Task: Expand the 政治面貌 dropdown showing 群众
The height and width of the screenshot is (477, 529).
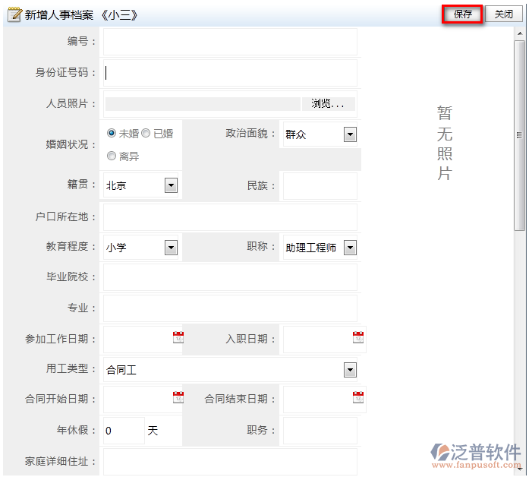Action: (x=350, y=134)
